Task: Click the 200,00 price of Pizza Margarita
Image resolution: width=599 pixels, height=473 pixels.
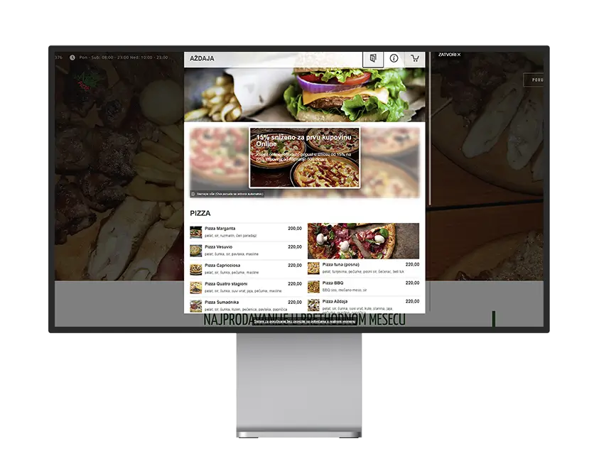Action: [295, 228]
